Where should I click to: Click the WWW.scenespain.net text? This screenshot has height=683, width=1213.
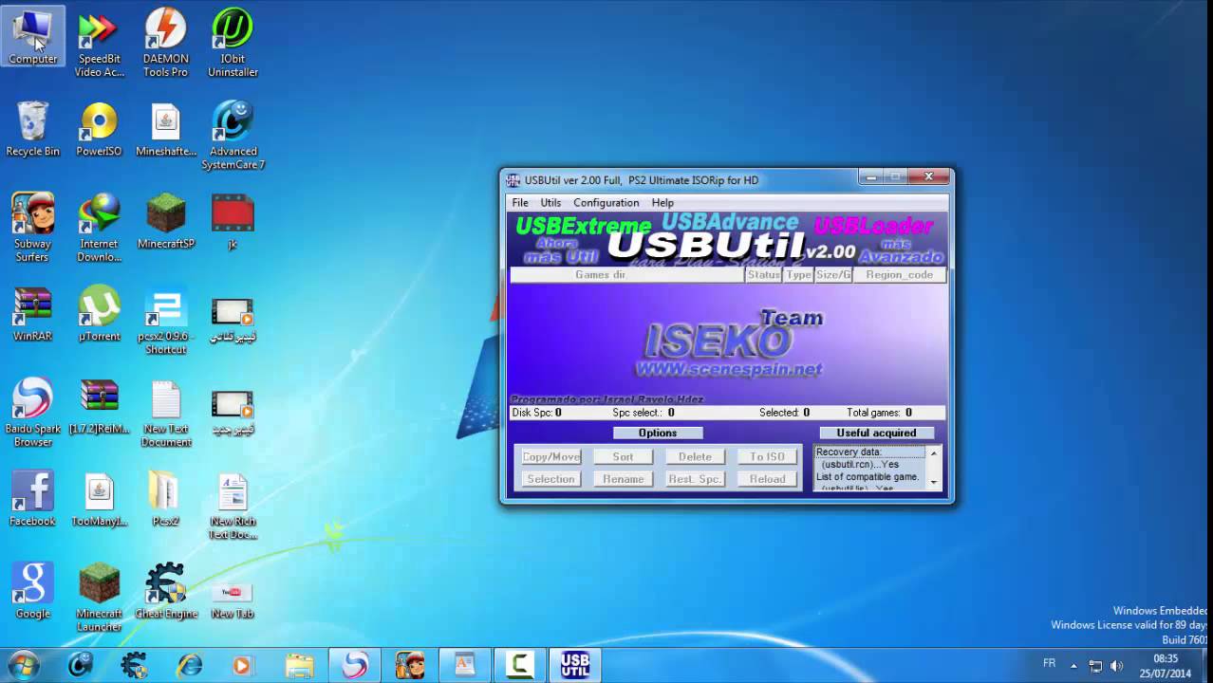[728, 369]
